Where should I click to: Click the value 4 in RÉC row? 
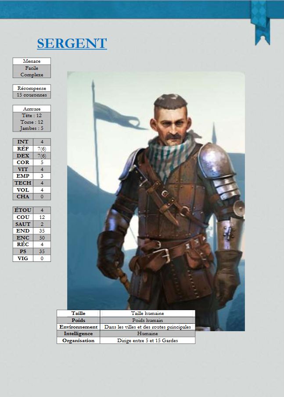pos(42,244)
